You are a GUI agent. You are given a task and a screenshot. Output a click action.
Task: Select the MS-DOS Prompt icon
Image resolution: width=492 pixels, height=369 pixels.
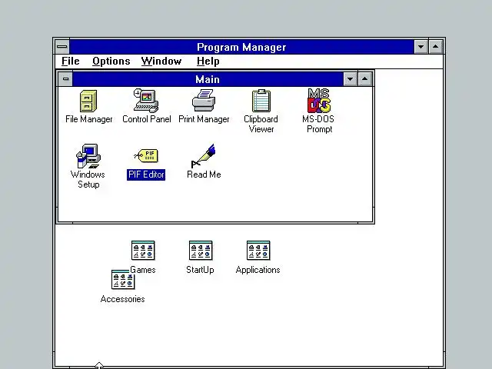(x=319, y=101)
